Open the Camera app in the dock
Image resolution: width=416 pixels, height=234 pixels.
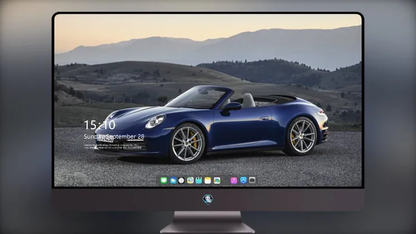point(252,180)
